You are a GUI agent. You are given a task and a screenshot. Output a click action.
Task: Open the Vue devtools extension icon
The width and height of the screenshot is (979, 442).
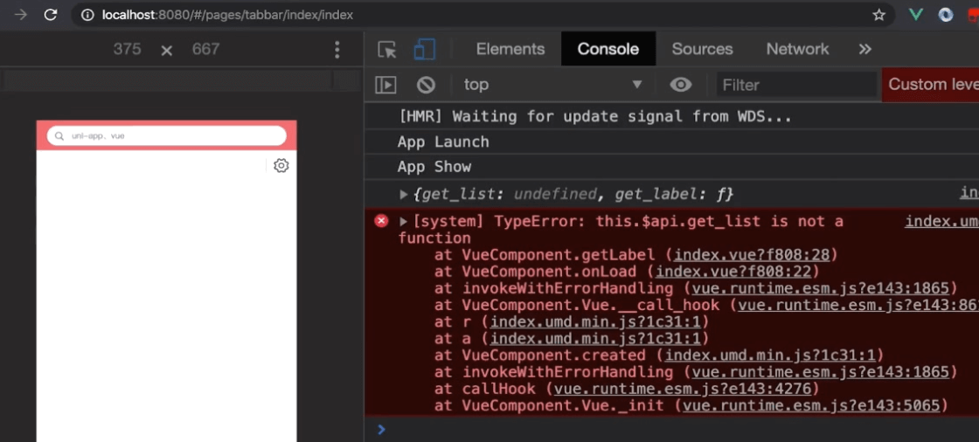pos(916,15)
